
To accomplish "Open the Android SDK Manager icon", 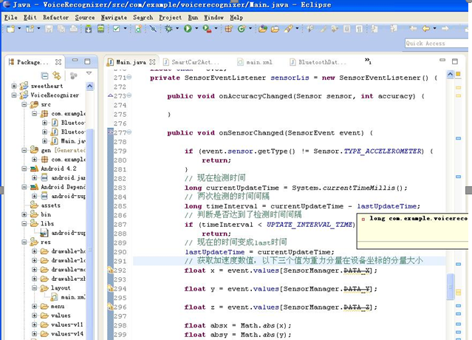I will click(x=88, y=29).
